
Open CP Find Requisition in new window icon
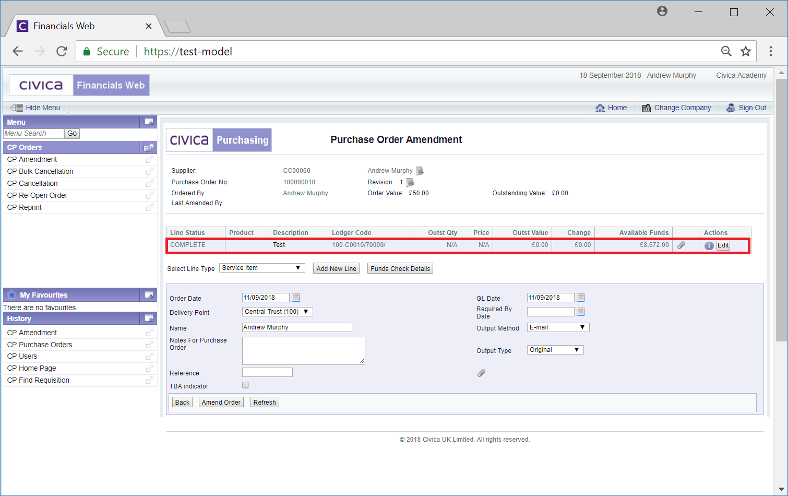(150, 380)
